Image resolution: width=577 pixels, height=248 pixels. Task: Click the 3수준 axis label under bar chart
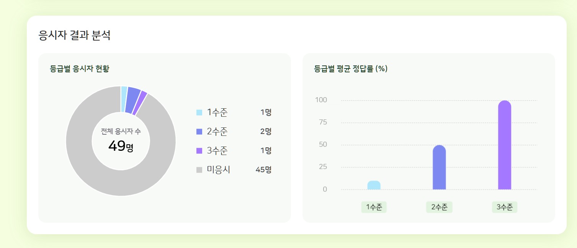tap(505, 207)
